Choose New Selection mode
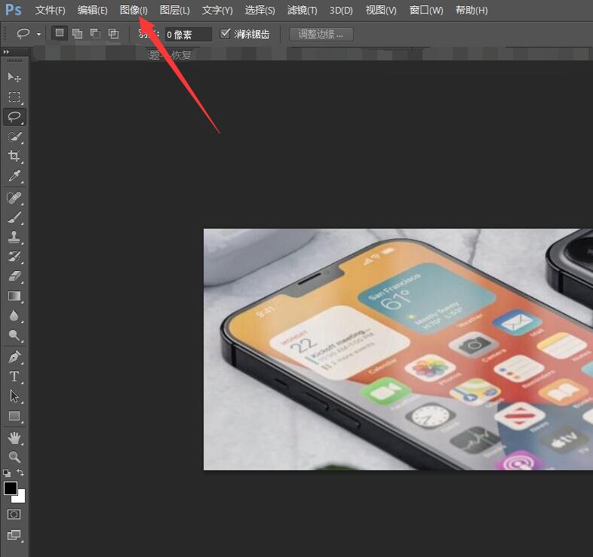Image resolution: width=593 pixels, height=557 pixels. [60, 33]
